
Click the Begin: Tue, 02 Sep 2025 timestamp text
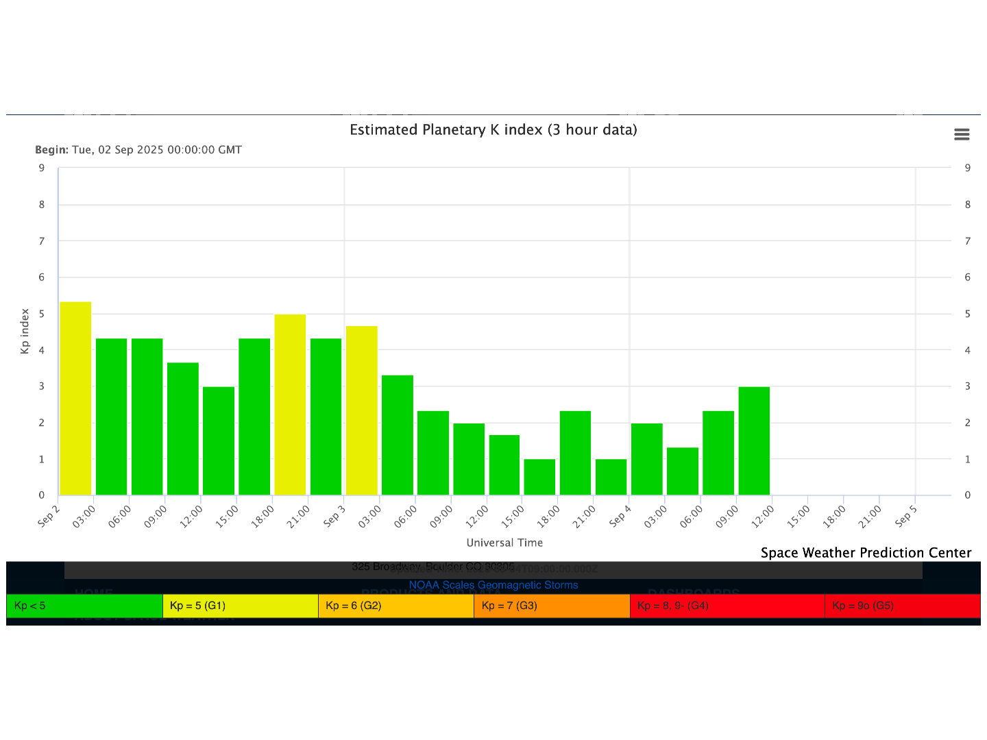pyautogui.click(x=138, y=149)
